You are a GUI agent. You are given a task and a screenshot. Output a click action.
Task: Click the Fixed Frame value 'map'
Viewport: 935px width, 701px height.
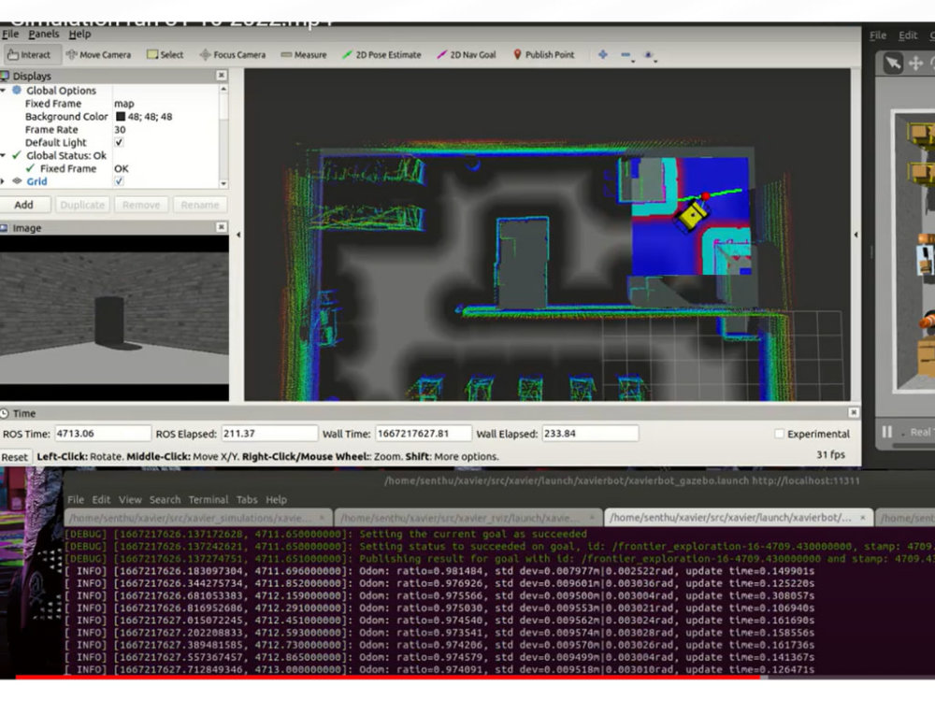pyautogui.click(x=124, y=103)
